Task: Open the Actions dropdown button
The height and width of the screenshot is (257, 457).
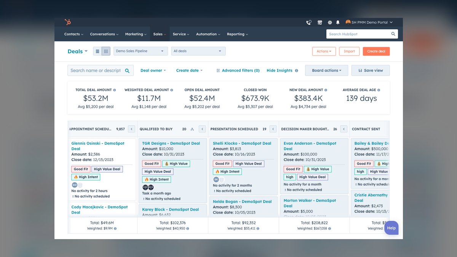Action: [324, 51]
